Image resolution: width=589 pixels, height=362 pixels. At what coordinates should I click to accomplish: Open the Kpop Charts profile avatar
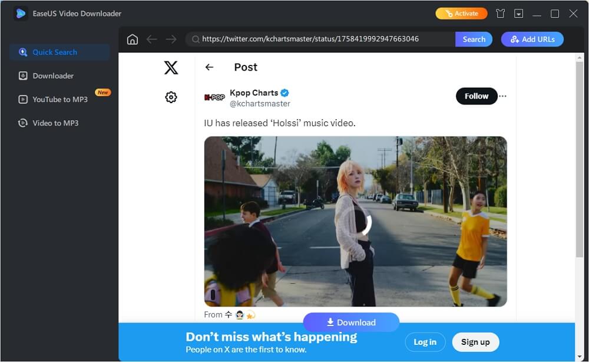pos(214,97)
